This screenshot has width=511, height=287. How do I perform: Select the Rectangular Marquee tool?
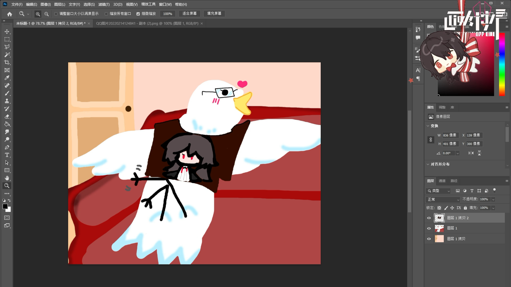pos(7,39)
